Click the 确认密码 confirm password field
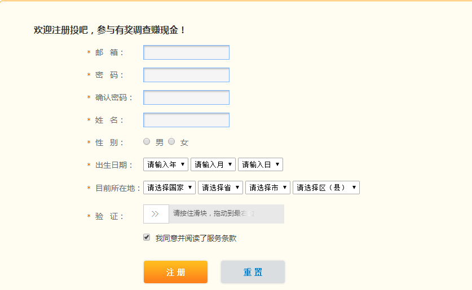The image size is (472, 290). (x=186, y=97)
